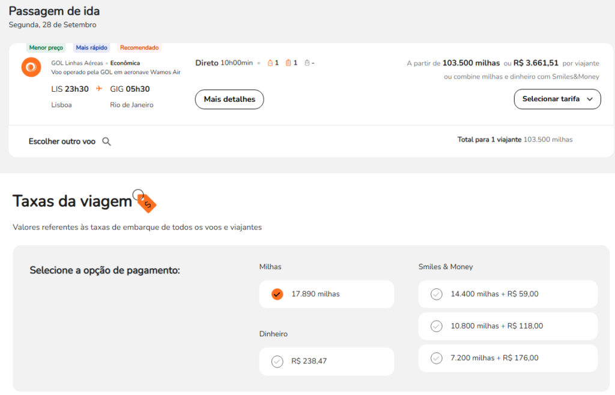Viewport: 615px width, 395px height.
Task: Click the Mais rápido tag
Action: 92,47
